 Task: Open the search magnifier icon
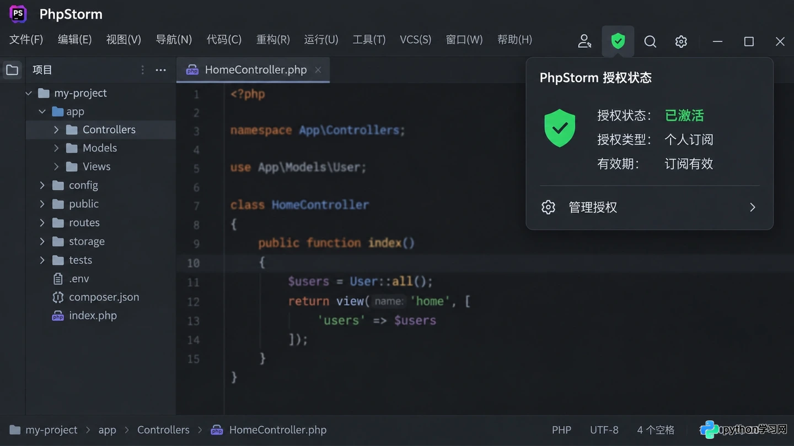click(650, 41)
